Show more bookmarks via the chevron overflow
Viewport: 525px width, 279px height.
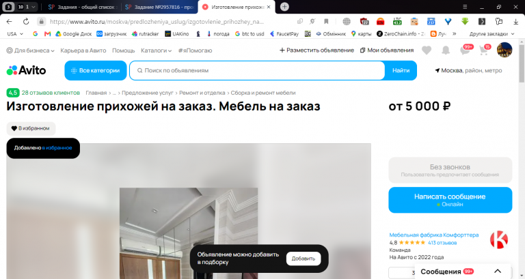(455, 33)
